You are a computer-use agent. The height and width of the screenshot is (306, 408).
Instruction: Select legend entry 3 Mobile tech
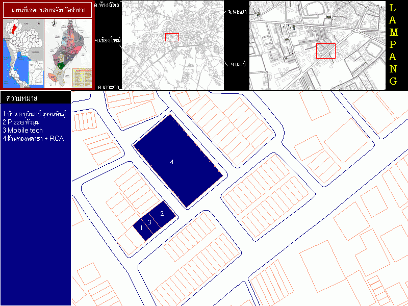(22, 130)
